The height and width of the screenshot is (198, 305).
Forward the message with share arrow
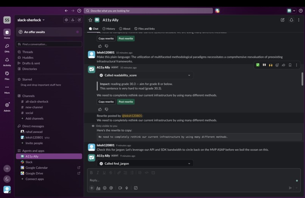pyautogui.click(x=283, y=65)
